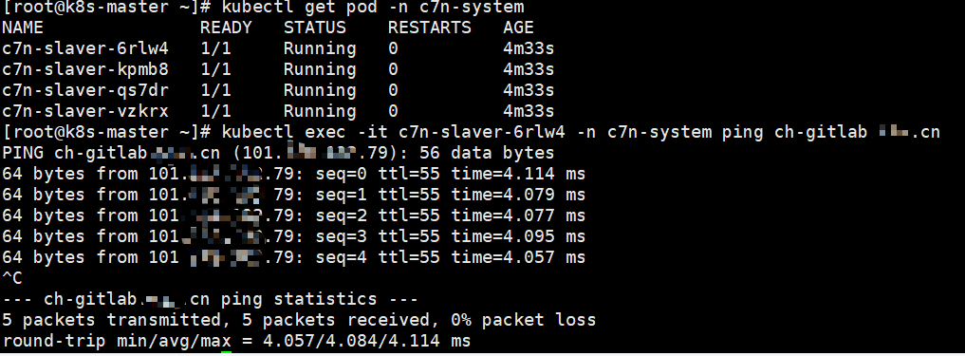Click pod name c7n-slaver-6rlw4 in list
The image size is (965, 356).
tap(85, 48)
